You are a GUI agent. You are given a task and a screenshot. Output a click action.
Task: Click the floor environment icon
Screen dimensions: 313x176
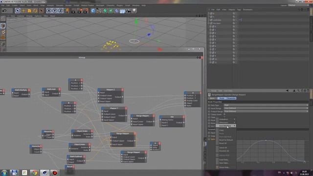122,11
